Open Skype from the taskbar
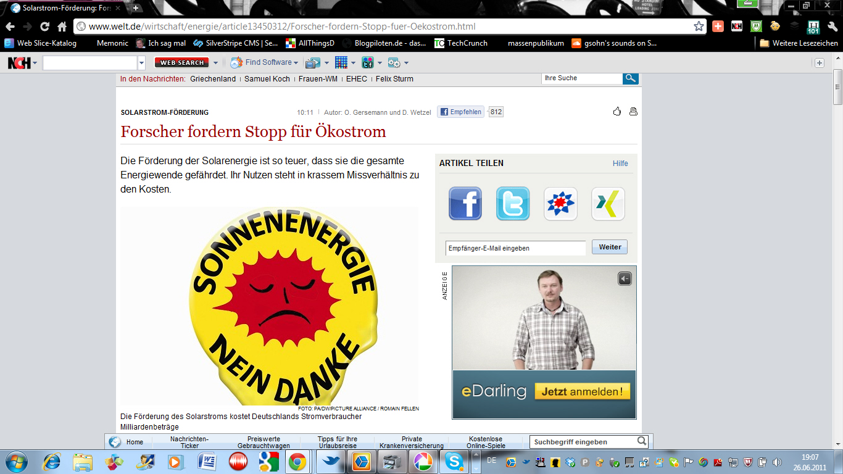Image resolution: width=843 pixels, height=474 pixels. tap(455, 461)
